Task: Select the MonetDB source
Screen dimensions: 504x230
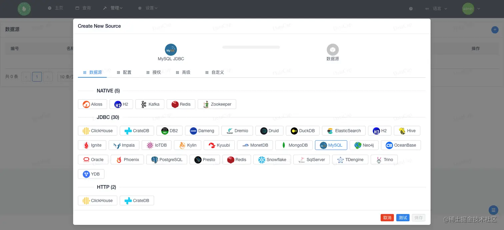Action: pos(255,145)
